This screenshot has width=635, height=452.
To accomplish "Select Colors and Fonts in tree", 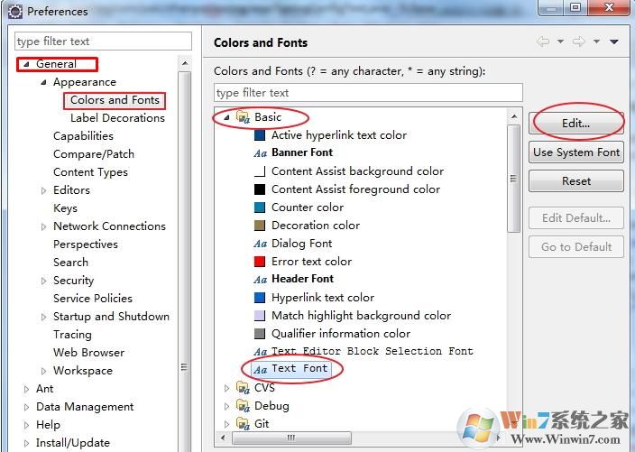I will [115, 100].
